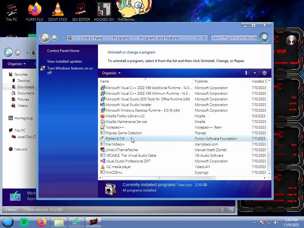Image resolution: width=304 pixels, height=228 pixels.
Task: Select Microsoft Windows Desktop Runtime 6.0.19 row
Action: (x=183, y=110)
